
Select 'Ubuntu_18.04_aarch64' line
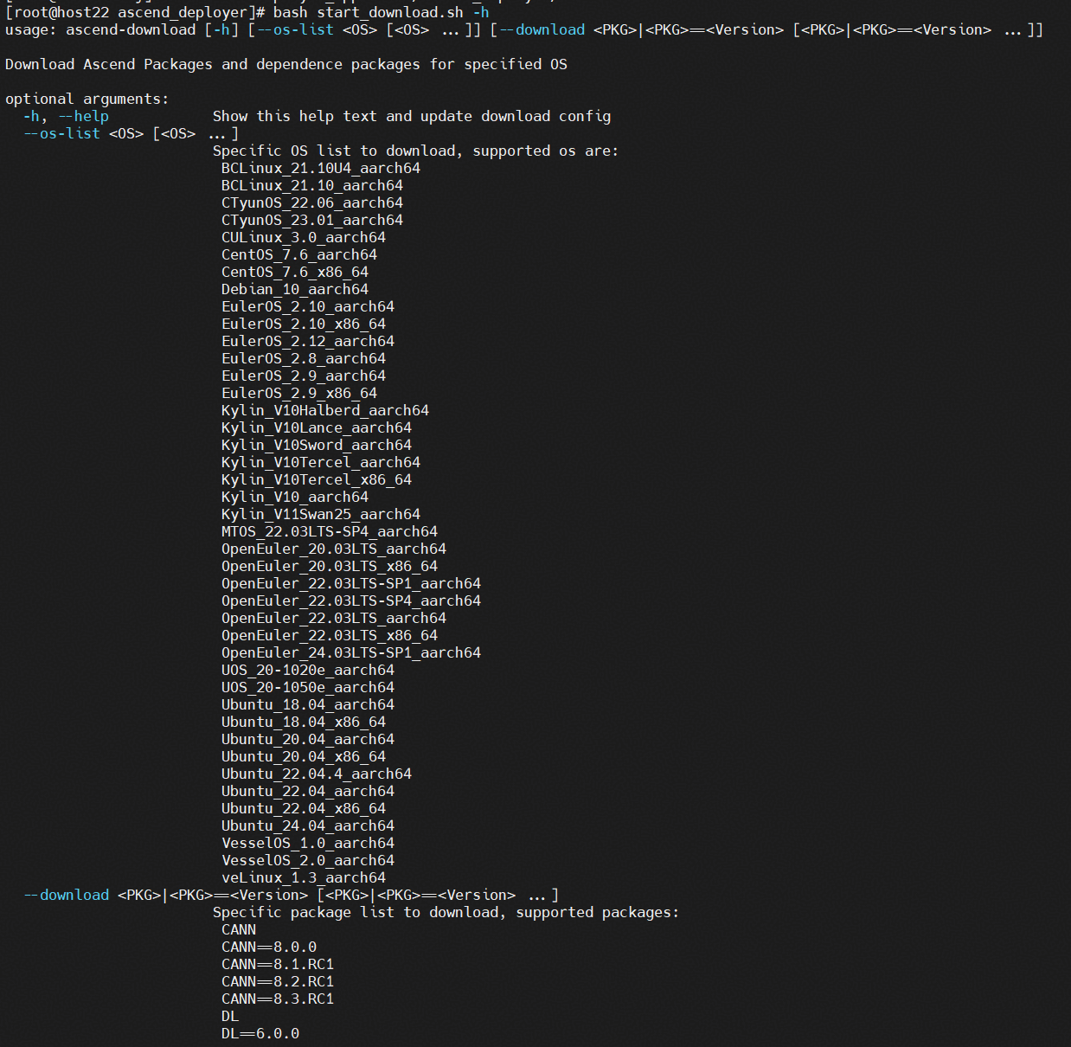point(308,704)
